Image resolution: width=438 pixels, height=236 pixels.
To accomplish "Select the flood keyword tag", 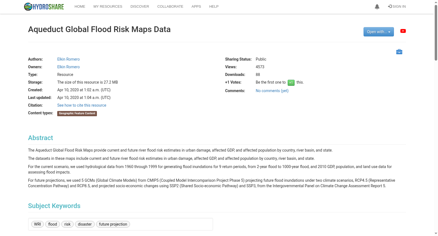I will coord(53,224).
